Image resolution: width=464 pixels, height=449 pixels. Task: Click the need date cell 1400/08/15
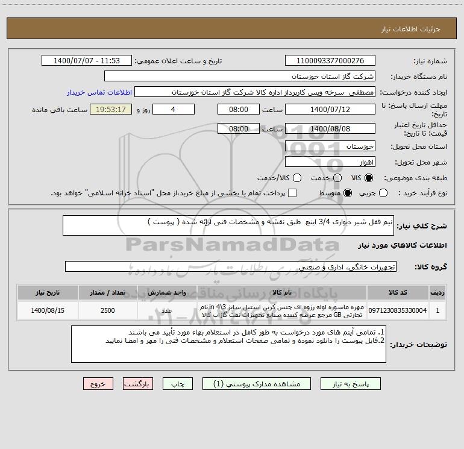point(48,310)
